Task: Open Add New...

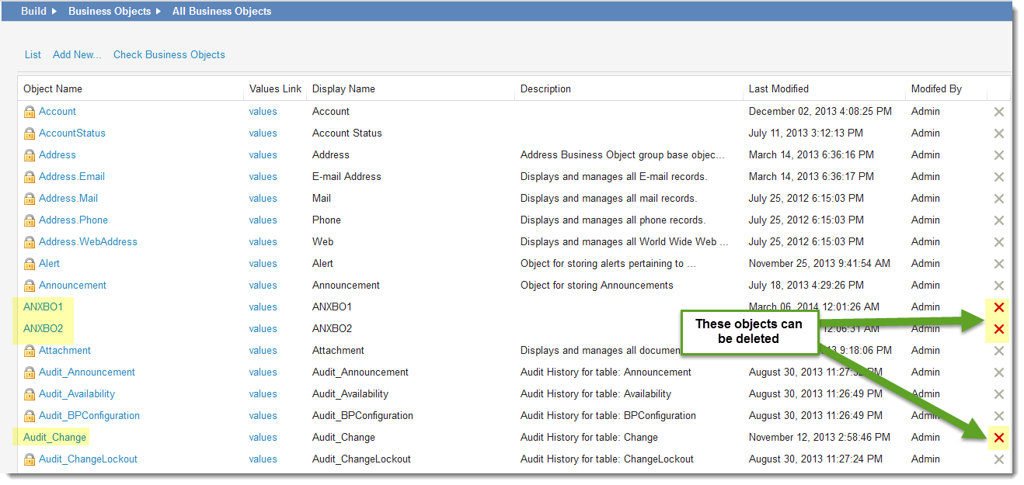Action: point(76,54)
